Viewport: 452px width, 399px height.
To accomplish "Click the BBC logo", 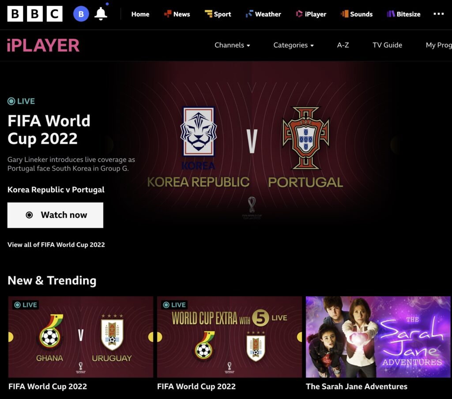I will pyautogui.click(x=35, y=14).
